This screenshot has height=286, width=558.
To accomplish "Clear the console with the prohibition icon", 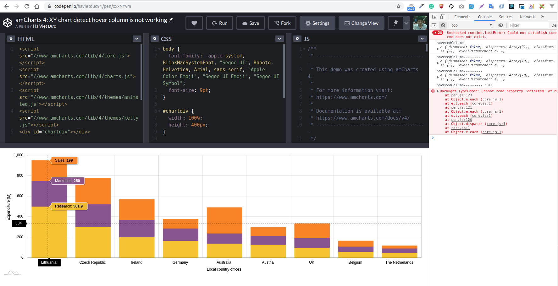I will coord(443,25).
